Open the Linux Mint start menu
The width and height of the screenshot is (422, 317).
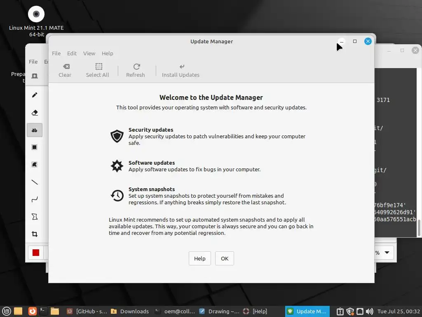tap(6, 311)
